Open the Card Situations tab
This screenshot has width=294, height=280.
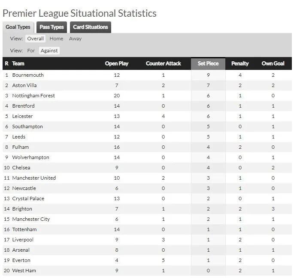[90, 27]
